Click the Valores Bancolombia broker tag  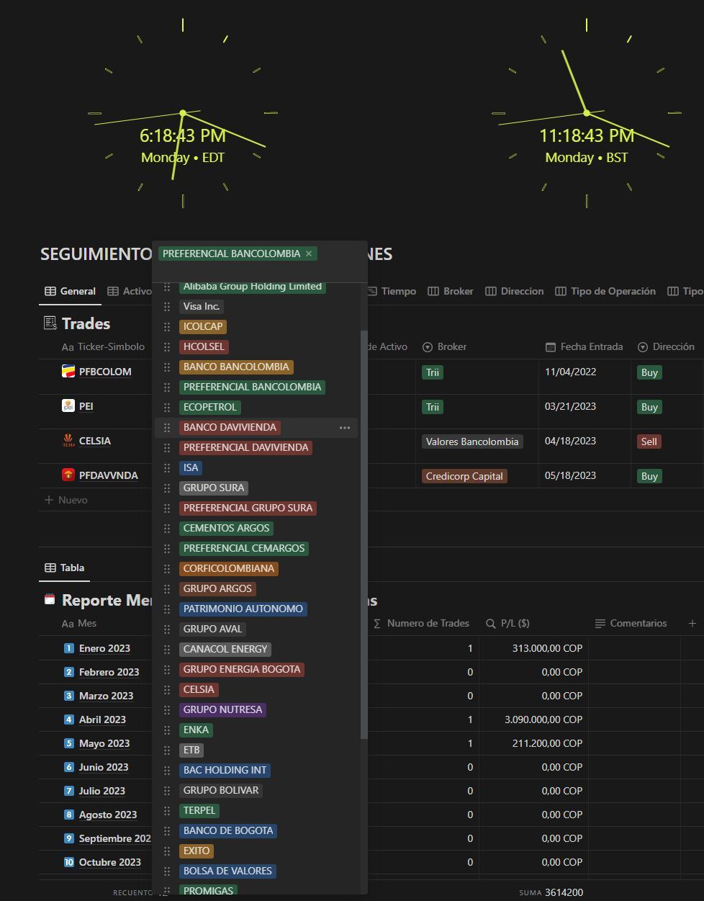(x=472, y=441)
